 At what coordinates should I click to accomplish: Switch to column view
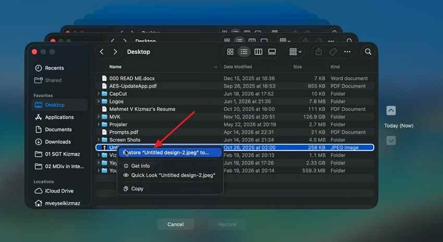click(258, 52)
